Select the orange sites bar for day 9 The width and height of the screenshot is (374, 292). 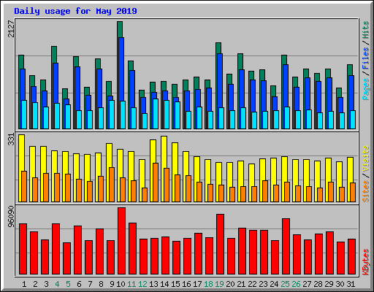coord(112,185)
